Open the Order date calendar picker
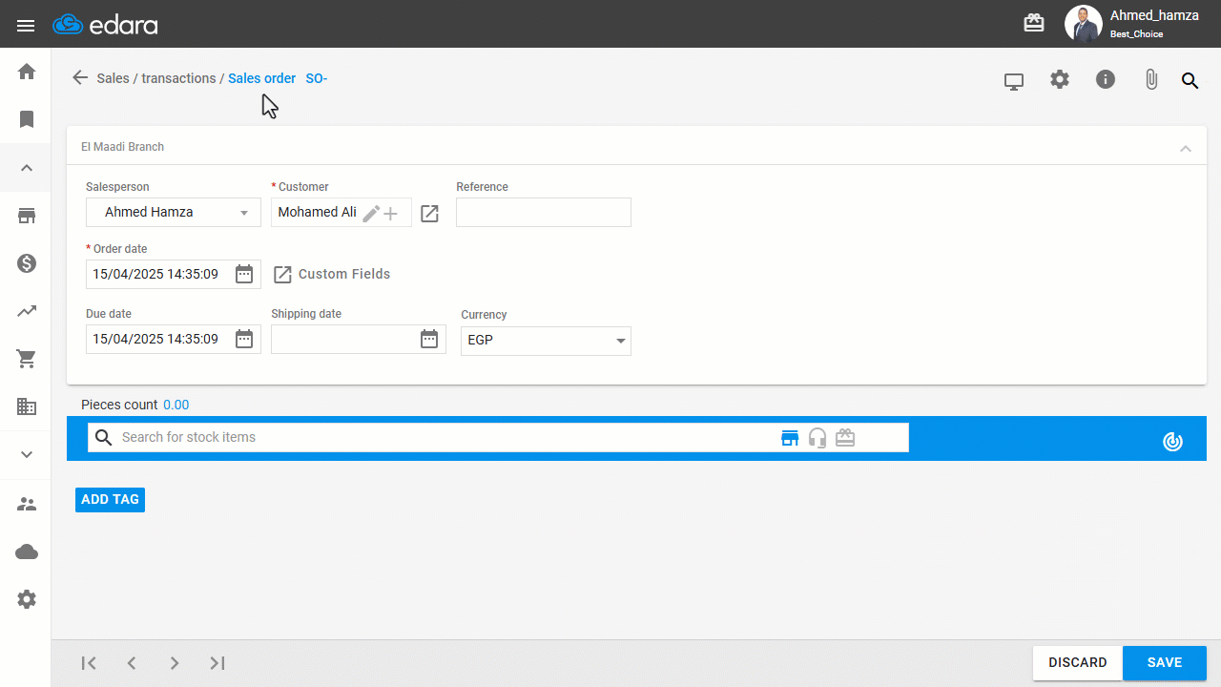Screen dimensions: 1221x687 point(244,274)
